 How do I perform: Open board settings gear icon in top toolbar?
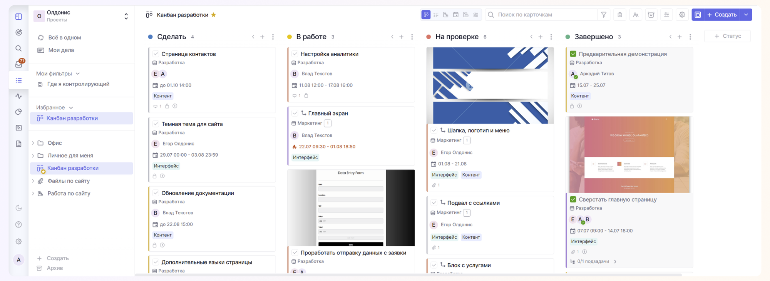pyautogui.click(x=682, y=15)
